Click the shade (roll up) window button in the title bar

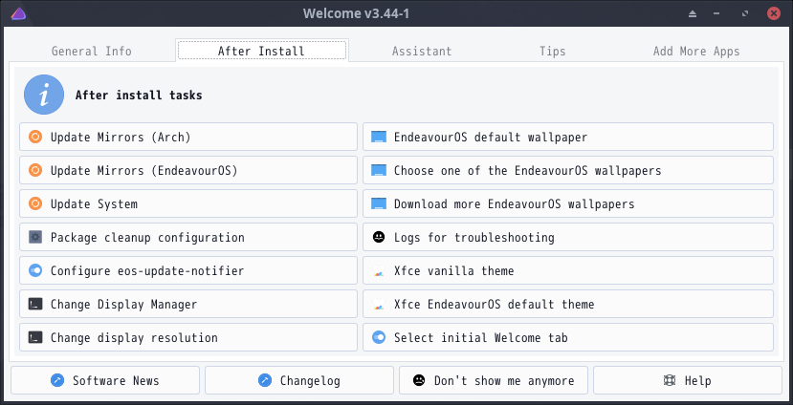(693, 13)
